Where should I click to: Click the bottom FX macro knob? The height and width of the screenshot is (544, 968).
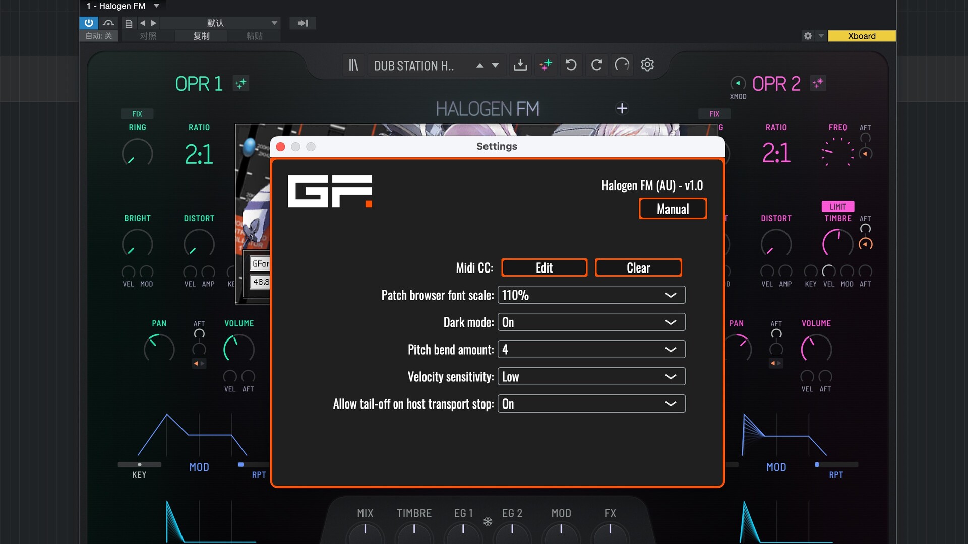point(610,532)
